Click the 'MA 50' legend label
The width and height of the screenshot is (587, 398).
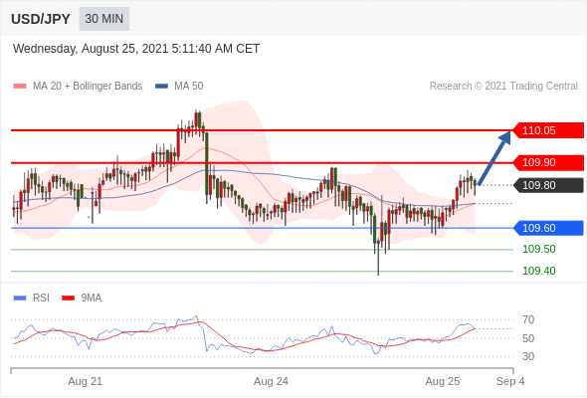(x=189, y=87)
